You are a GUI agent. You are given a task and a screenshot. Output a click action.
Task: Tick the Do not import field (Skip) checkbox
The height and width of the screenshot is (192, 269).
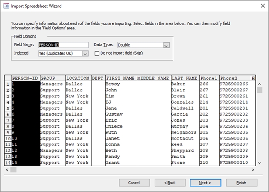pyautogui.click(x=97, y=53)
